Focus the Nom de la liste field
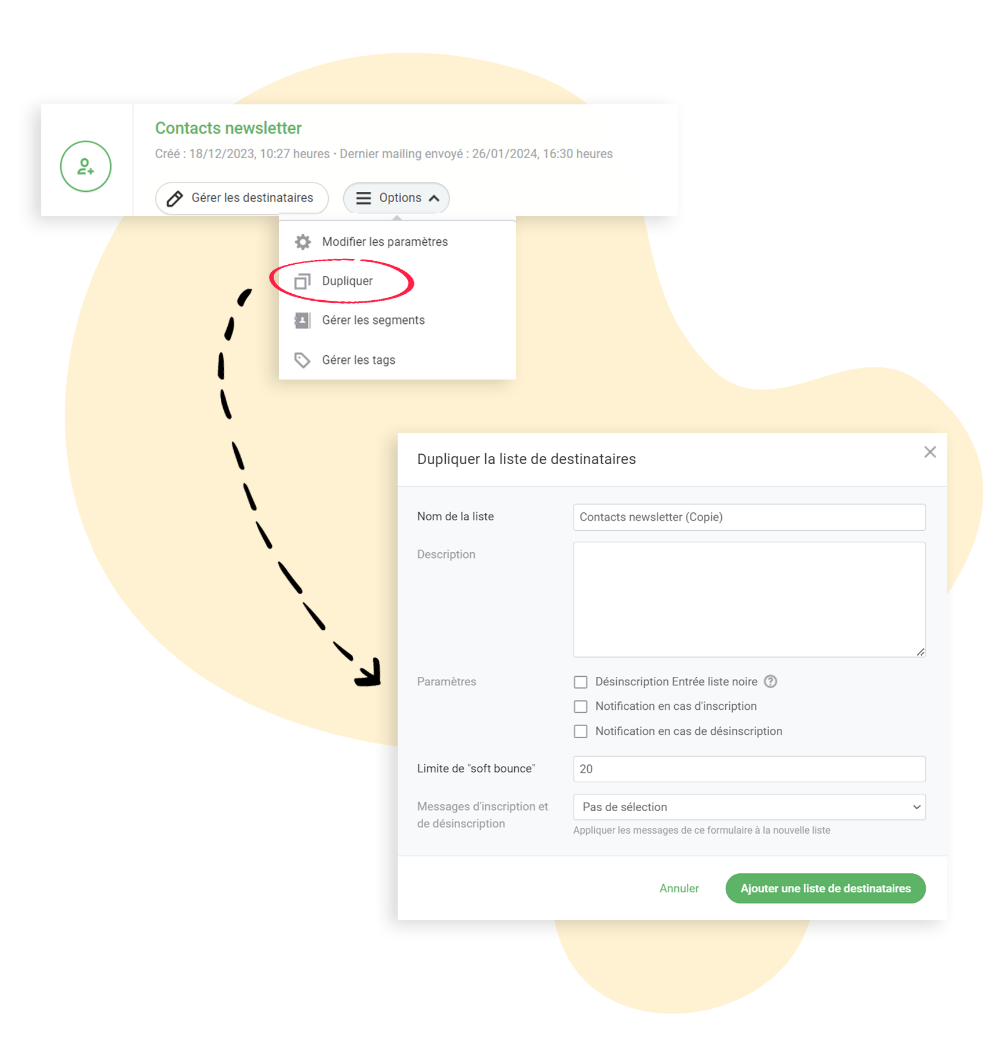 [x=749, y=517]
